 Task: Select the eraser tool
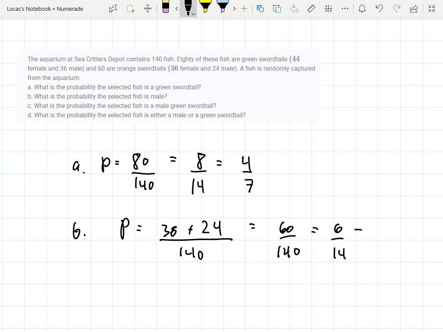point(165,7)
